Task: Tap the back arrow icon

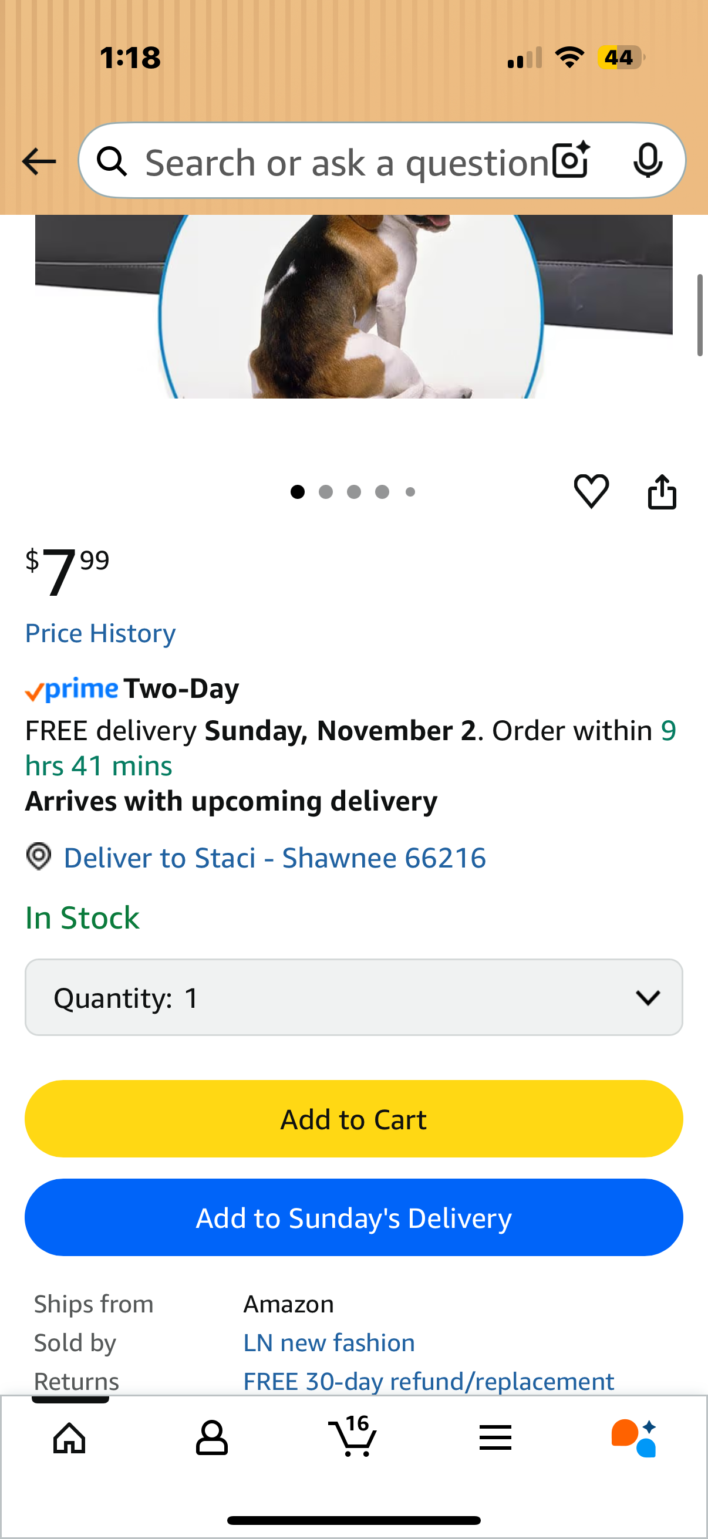Action: click(39, 161)
